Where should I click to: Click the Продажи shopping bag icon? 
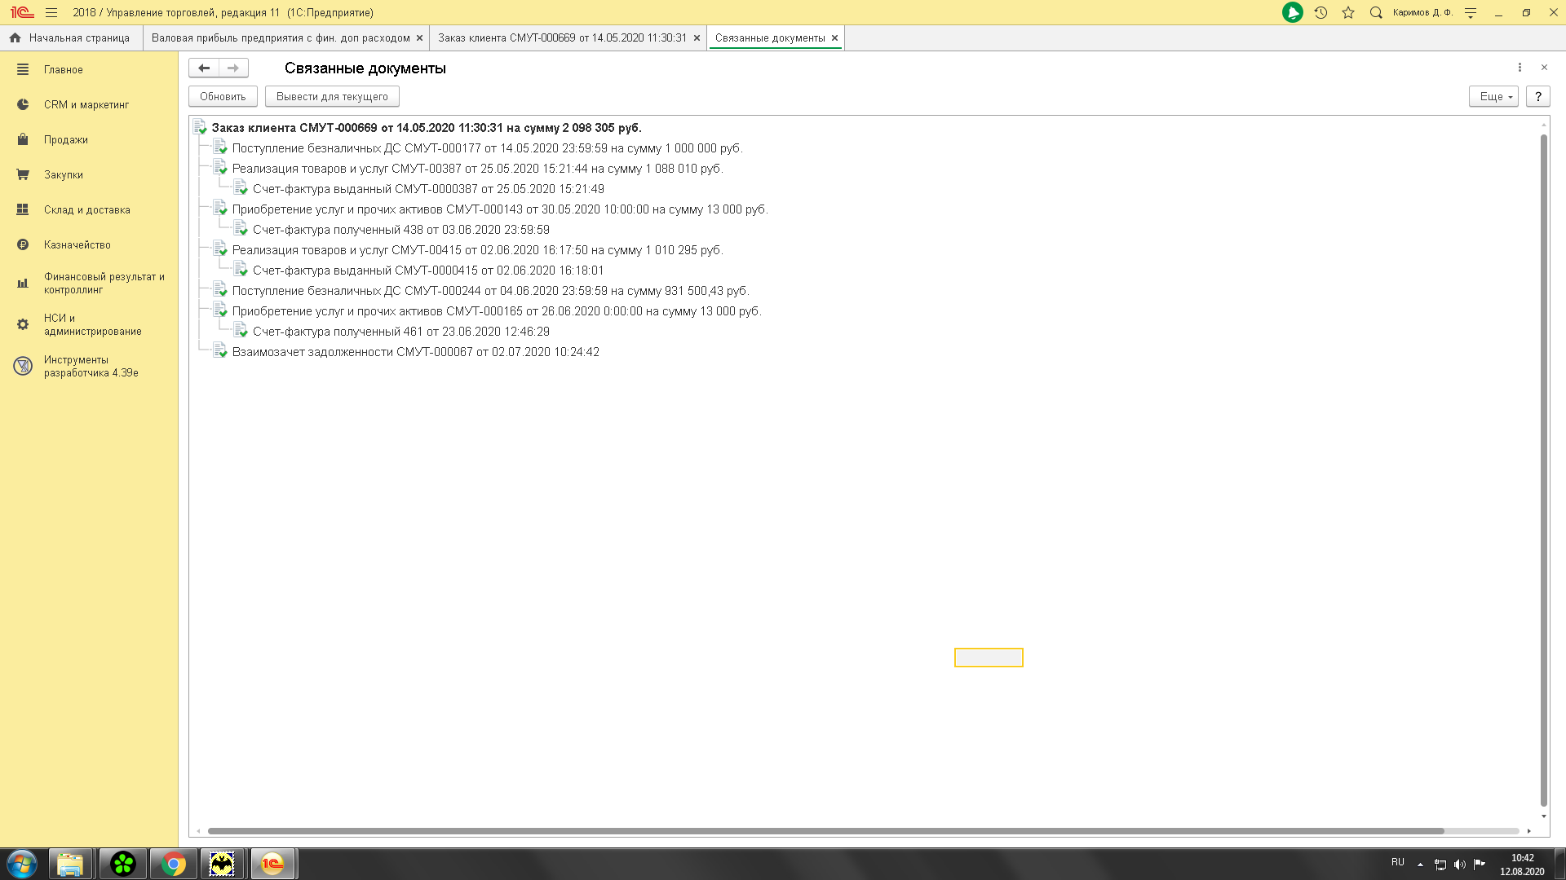pos(23,139)
